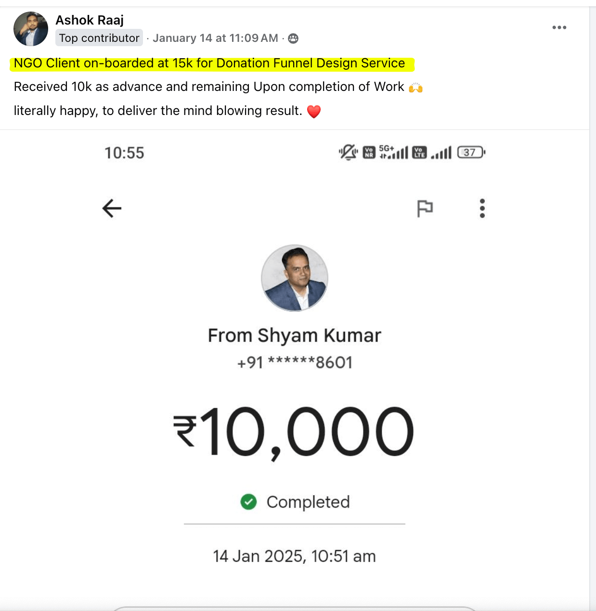Tap the green Completed checkmark icon
Image resolution: width=596 pixels, height=611 pixels.
248,502
